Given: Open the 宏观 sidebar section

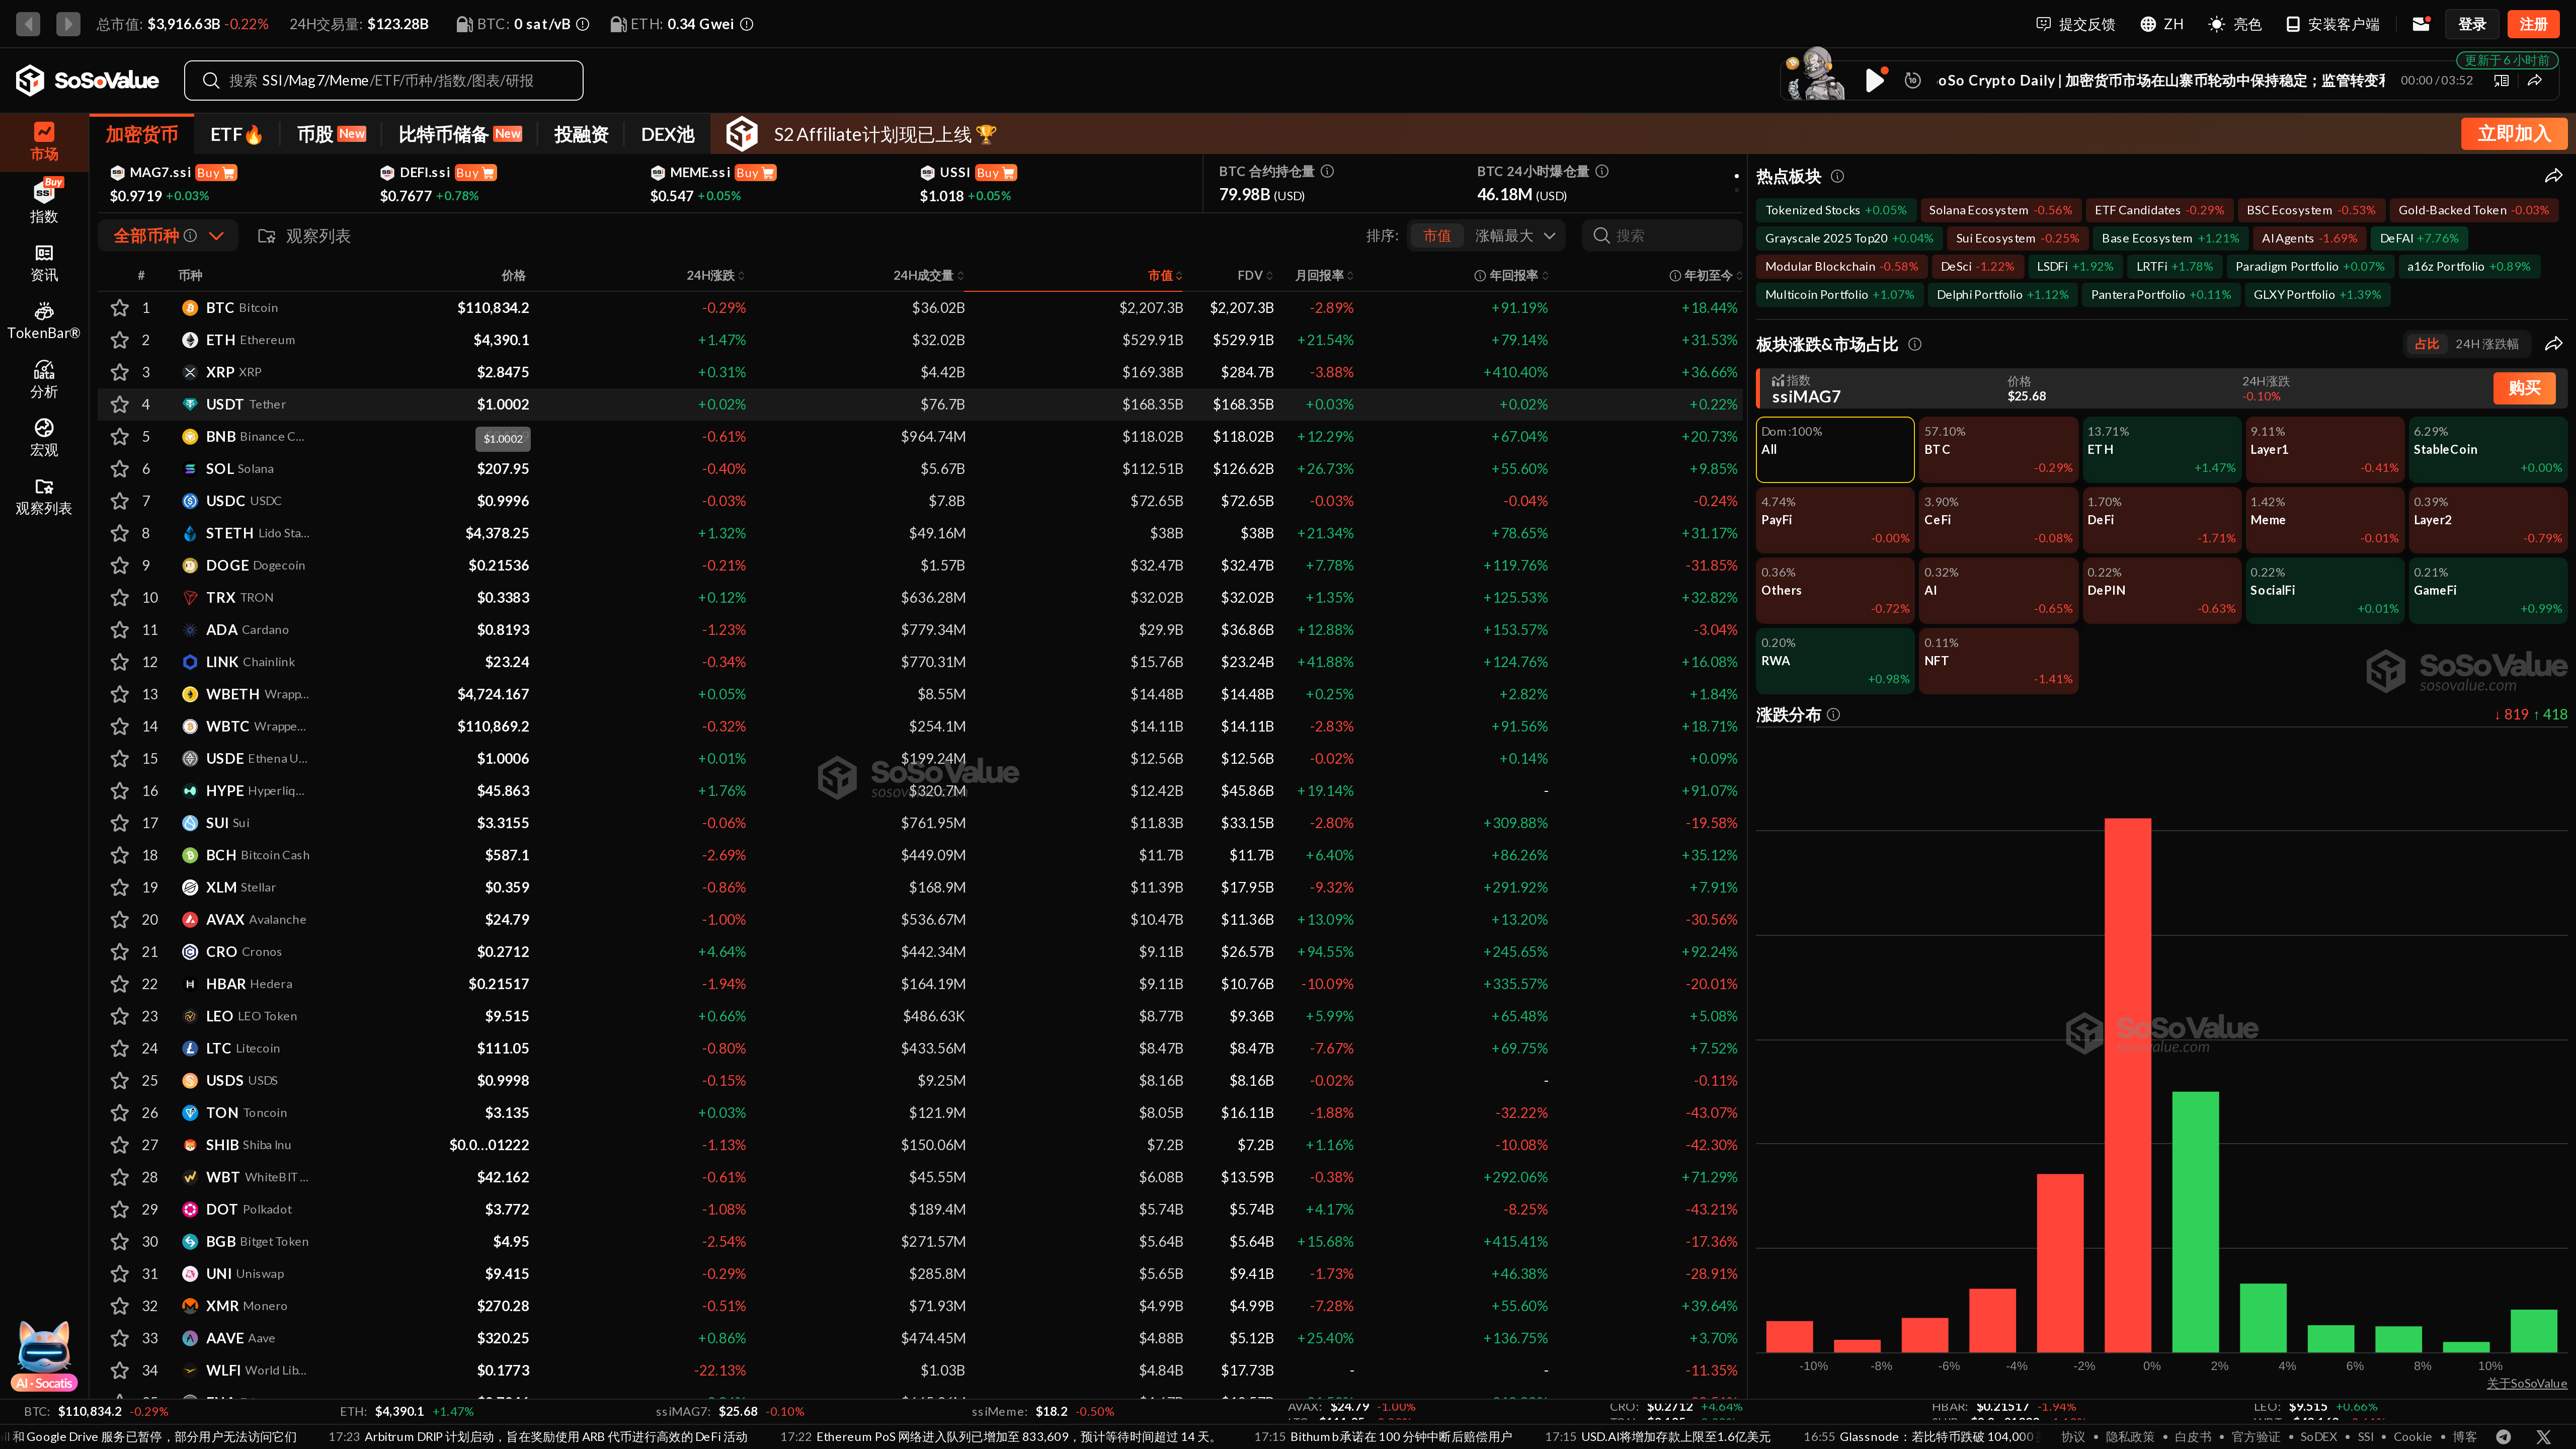Looking at the screenshot, I should 44,438.
